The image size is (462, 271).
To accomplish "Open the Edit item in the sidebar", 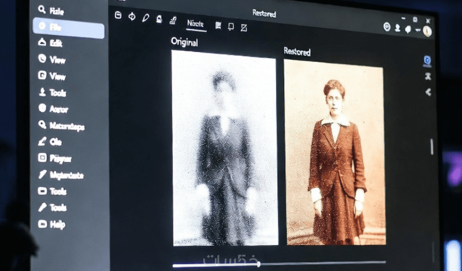I will click(50, 43).
